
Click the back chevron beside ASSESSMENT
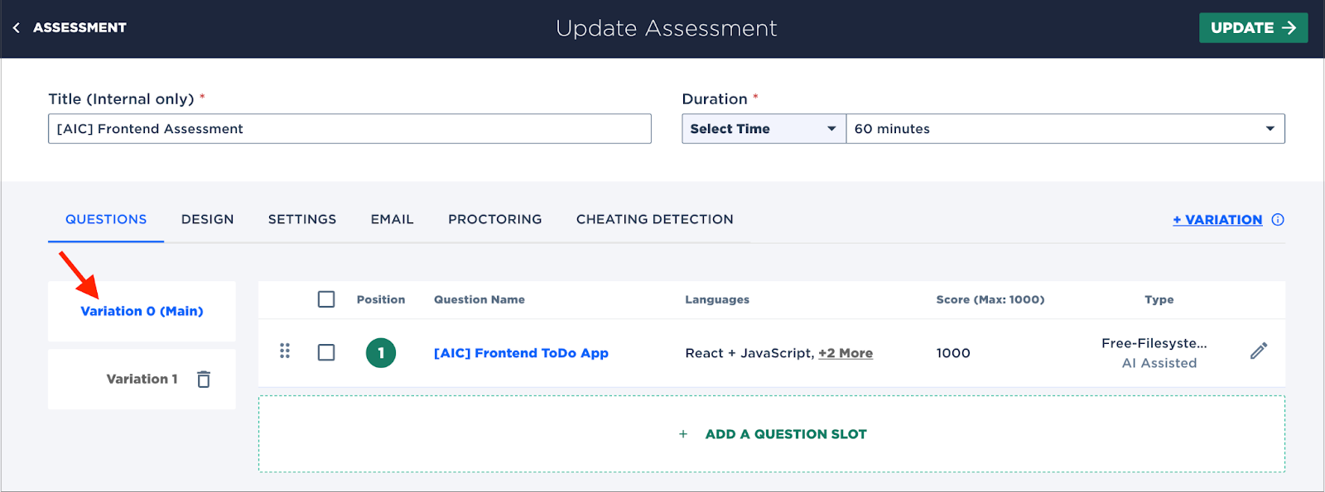point(17,28)
